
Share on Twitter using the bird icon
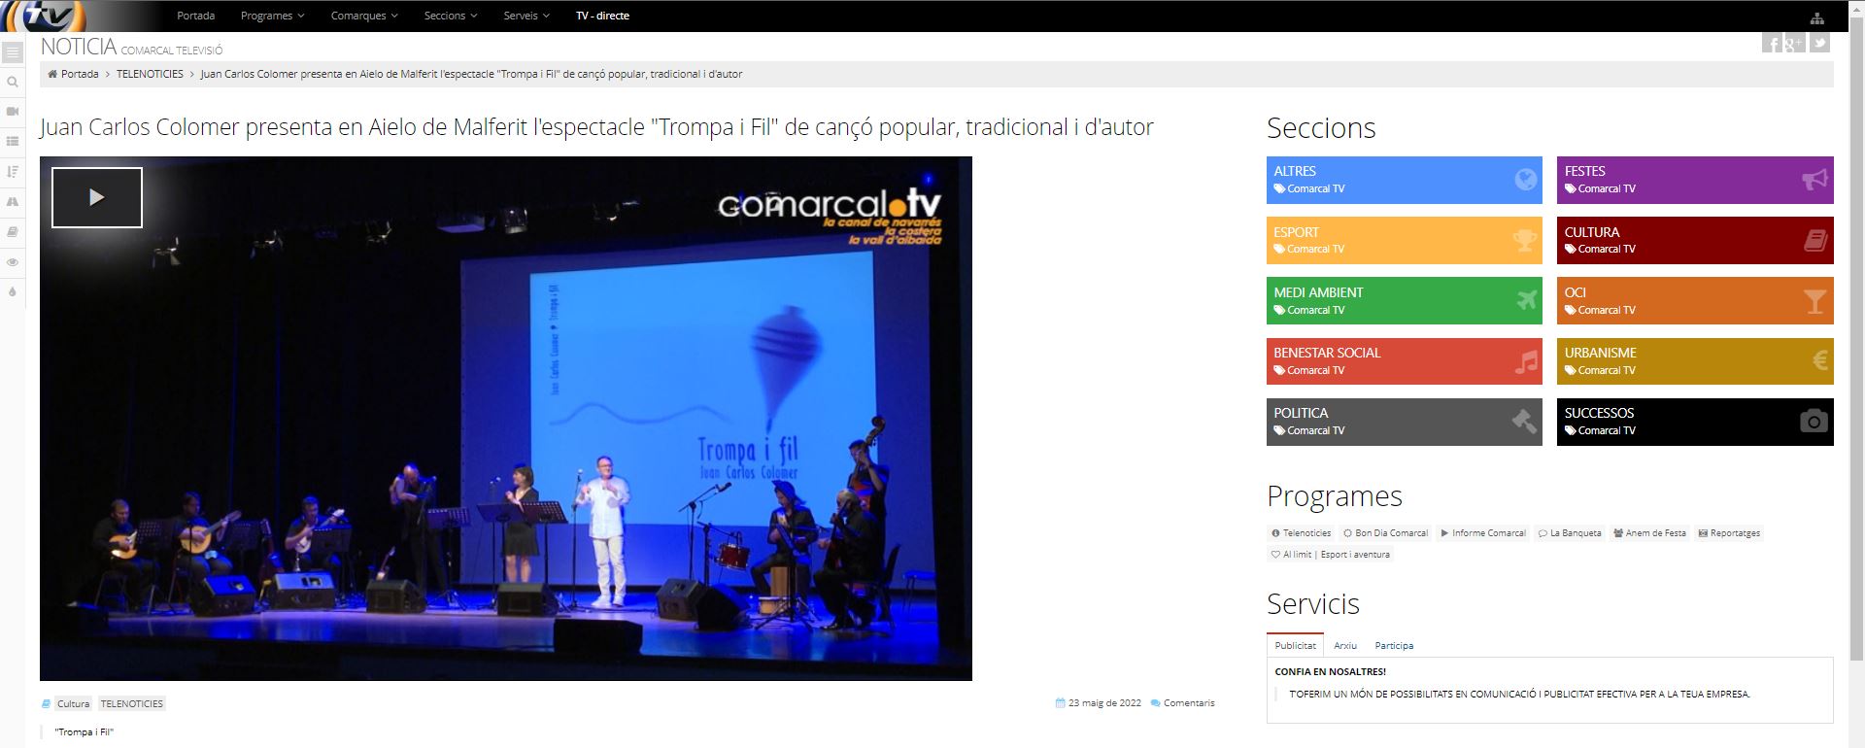[1819, 43]
